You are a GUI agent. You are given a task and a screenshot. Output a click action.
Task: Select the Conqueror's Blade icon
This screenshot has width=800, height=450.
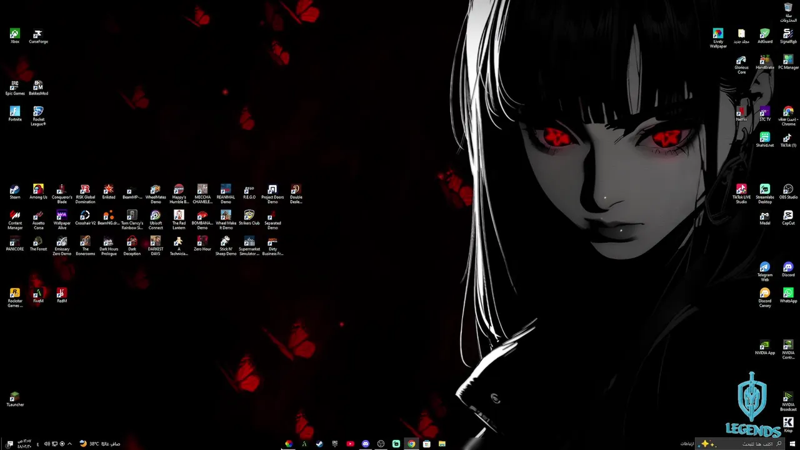tap(62, 194)
